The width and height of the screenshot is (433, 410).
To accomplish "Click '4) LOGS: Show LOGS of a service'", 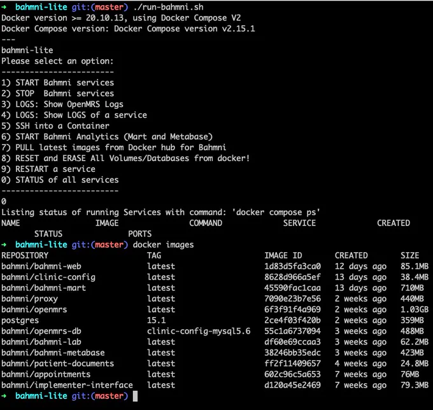I will tap(74, 115).
